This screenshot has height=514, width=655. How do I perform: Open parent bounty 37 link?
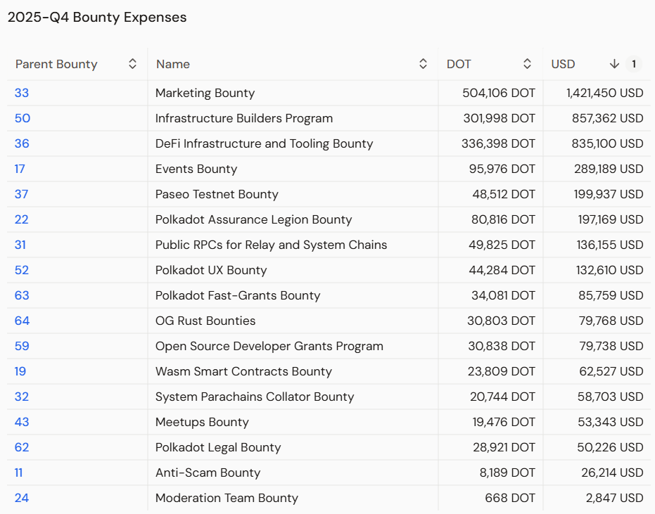point(22,194)
